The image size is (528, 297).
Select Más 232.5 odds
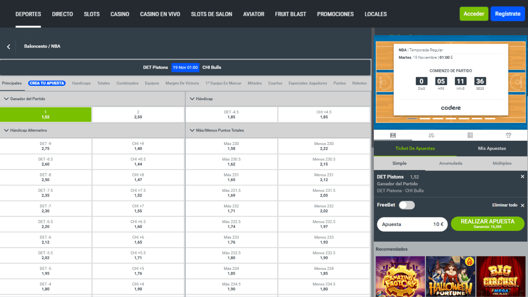click(x=232, y=224)
